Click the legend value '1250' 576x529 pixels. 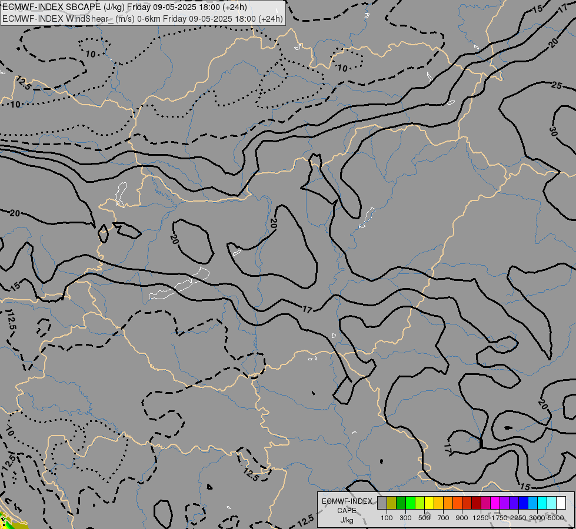pos(481,518)
